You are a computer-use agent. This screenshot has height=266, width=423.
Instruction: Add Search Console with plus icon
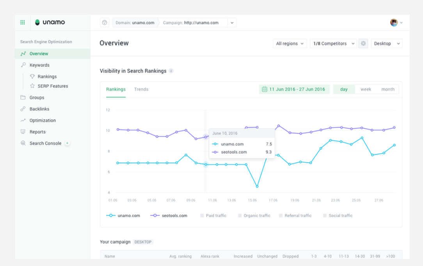click(67, 143)
